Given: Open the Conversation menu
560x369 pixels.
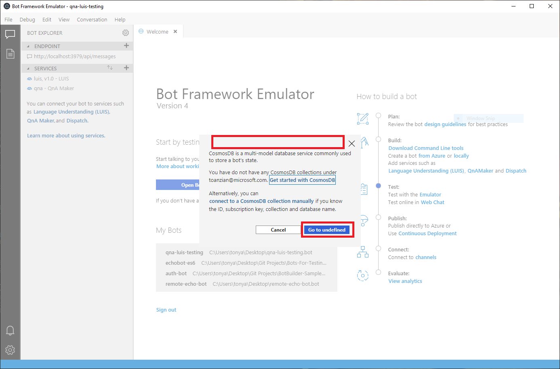Looking at the screenshot, I should (x=92, y=19).
